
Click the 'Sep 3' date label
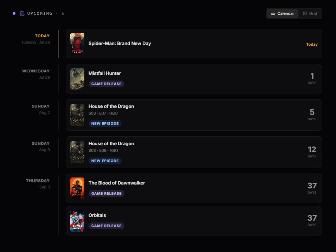click(45, 187)
